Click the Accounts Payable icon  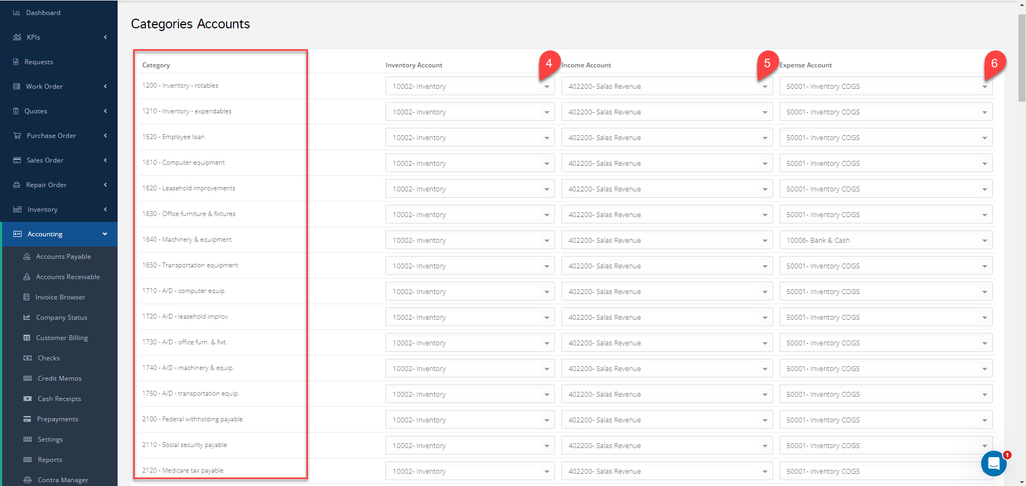tap(27, 256)
